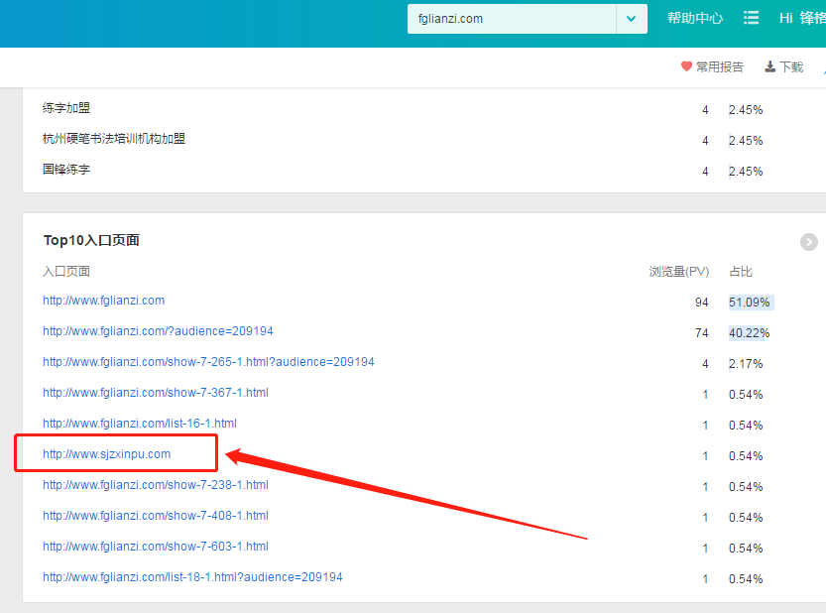
Task: Open the Hi 锋格 user account menu
Action: click(x=802, y=18)
